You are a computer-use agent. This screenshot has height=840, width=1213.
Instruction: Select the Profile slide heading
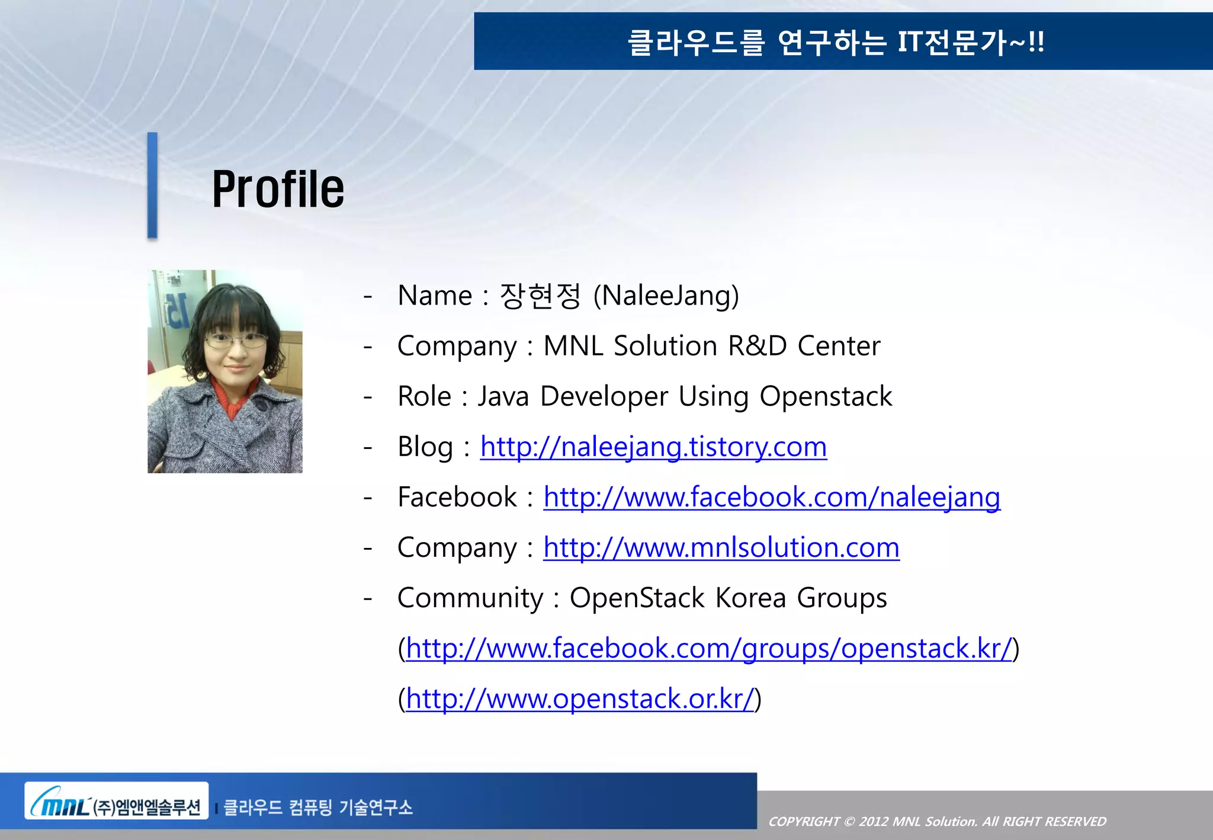coord(278,189)
